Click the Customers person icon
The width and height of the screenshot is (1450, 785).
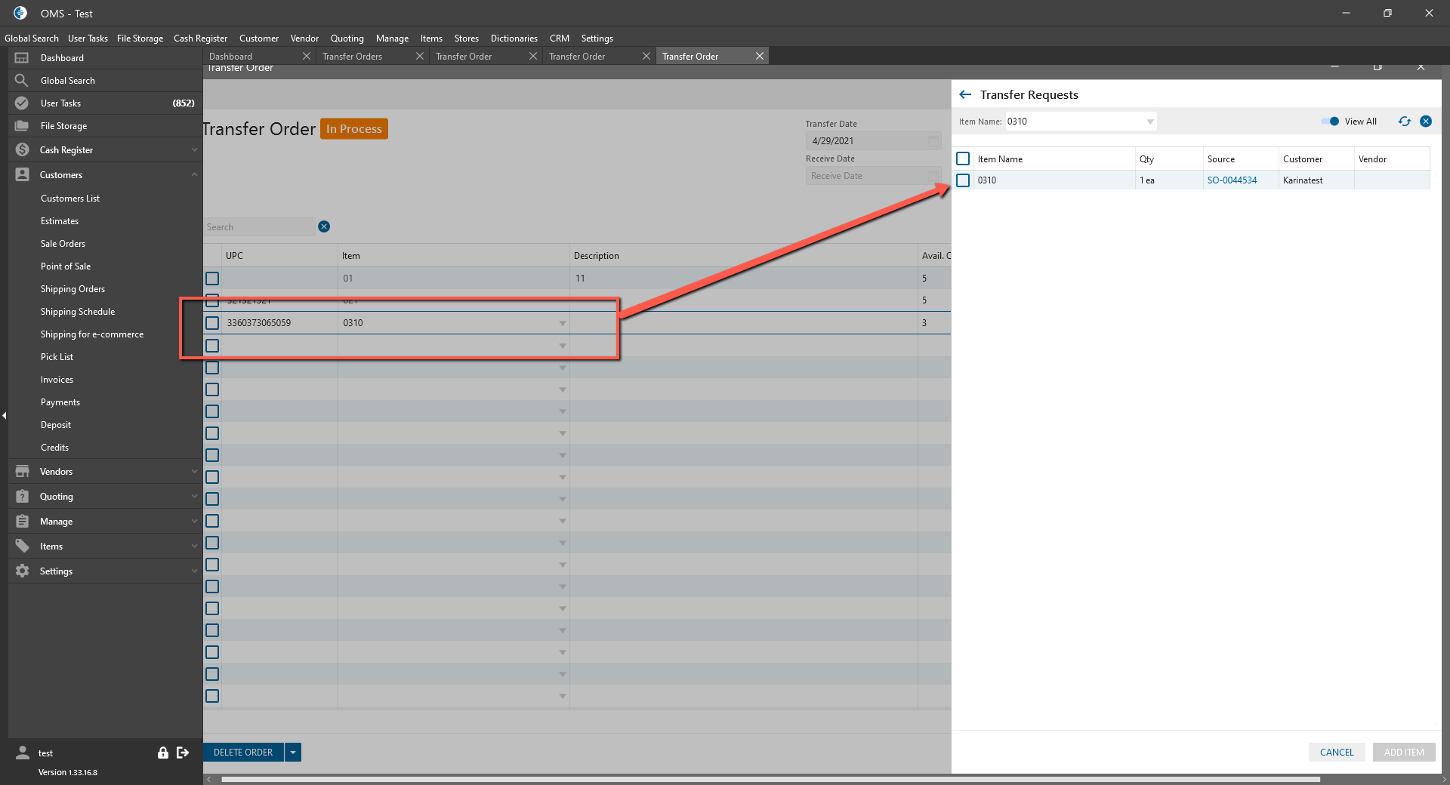[22, 175]
